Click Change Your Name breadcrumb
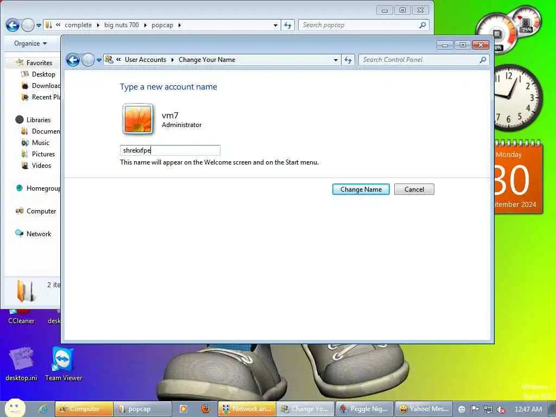556x417 pixels. (207, 60)
